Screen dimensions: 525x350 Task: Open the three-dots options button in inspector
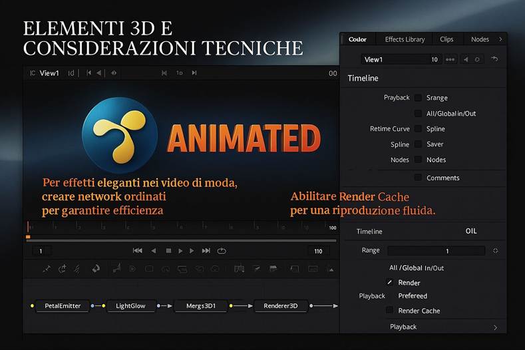(450, 59)
